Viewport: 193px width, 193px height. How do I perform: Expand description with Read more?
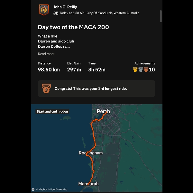click(x=48, y=54)
